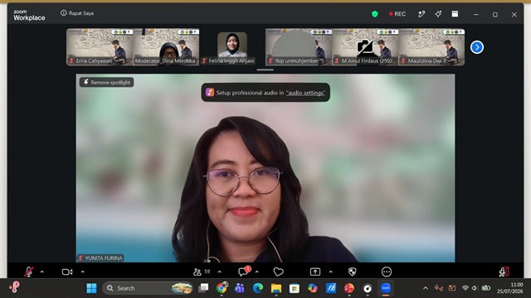The height and width of the screenshot is (298, 531).
Task: Open the "audio settings" link
Action: [305, 93]
